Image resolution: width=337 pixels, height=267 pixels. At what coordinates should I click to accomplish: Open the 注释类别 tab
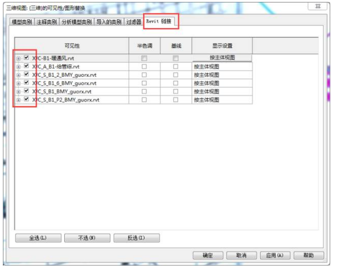(x=46, y=22)
